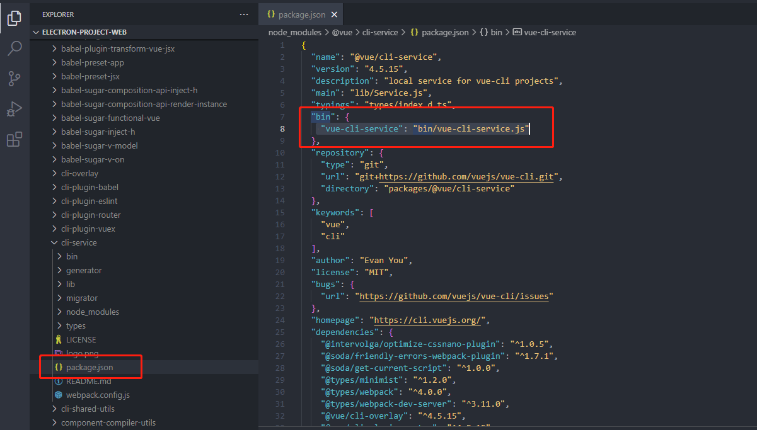Screen dimensions: 757x430
Task: Expand the cli-plugin-babel folder
Action: coord(90,187)
